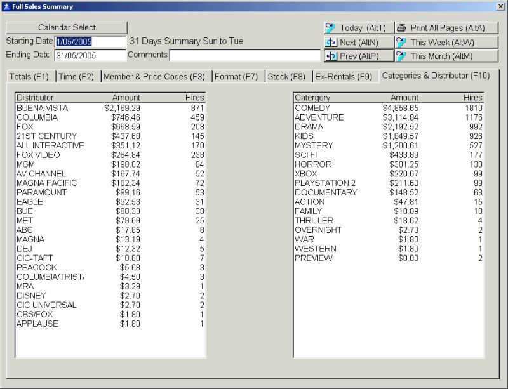Close the Full Sales Summary window

(x=500, y=6)
